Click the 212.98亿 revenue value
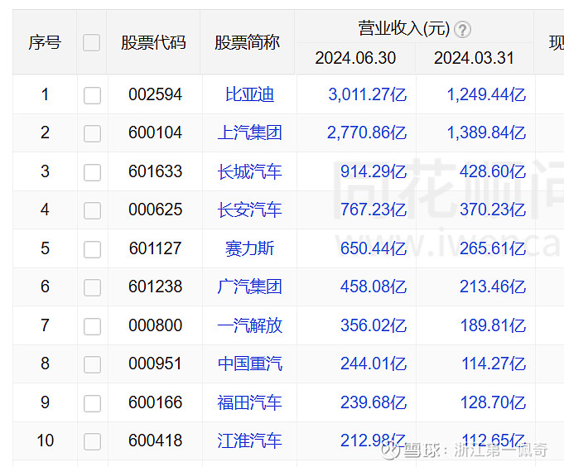The image size is (564, 467). point(374,441)
